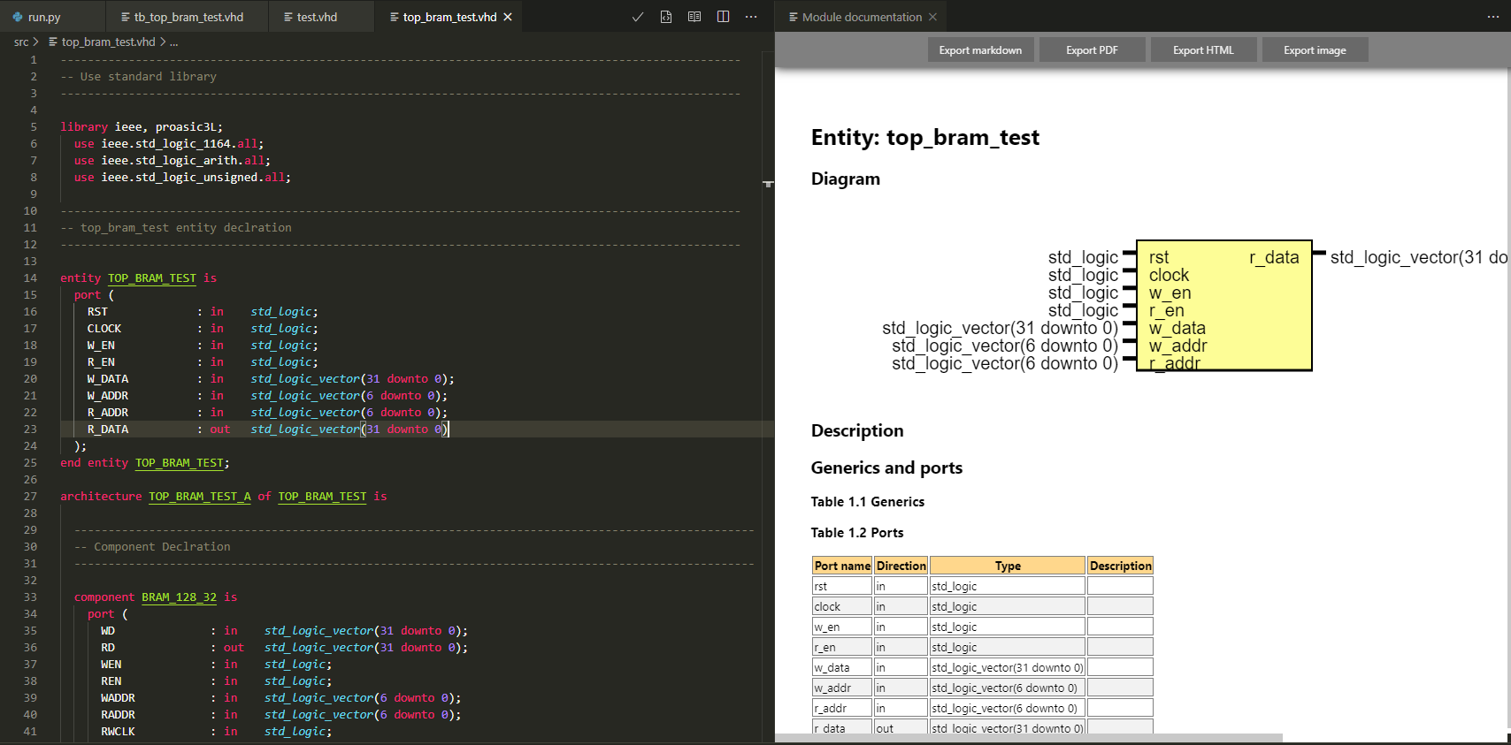The image size is (1511, 745).
Task: Open editor More Actions ellipsis menu
Action: [751, 17]
